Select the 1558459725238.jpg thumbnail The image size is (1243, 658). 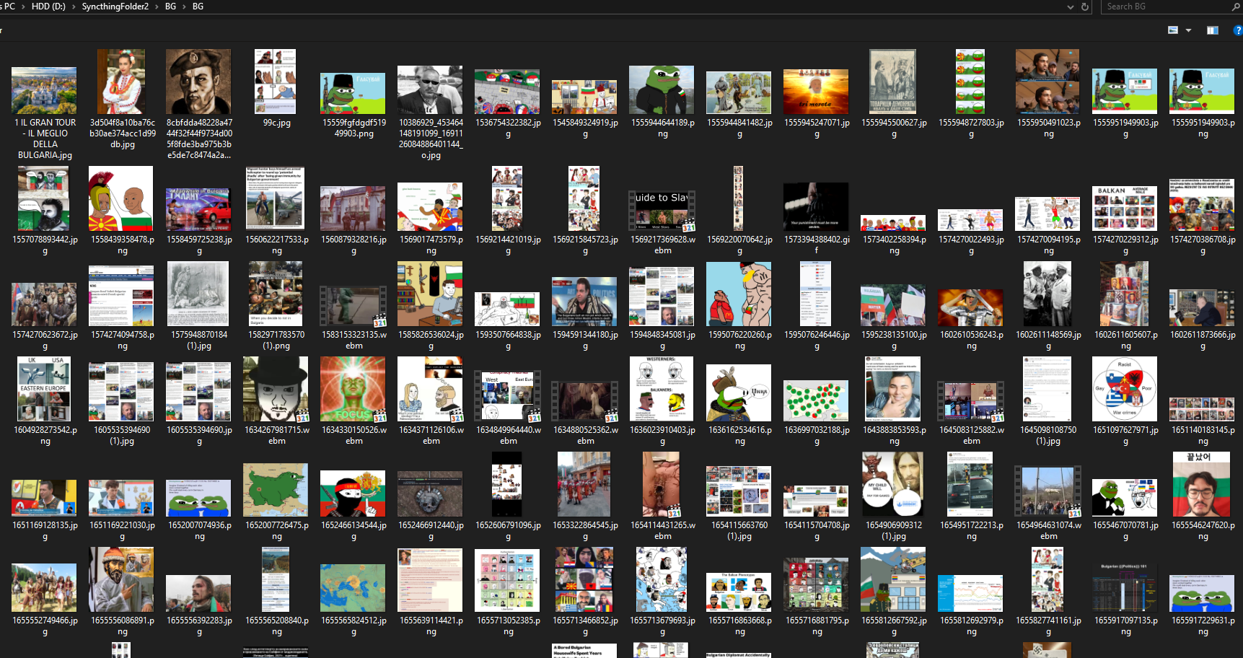pos(198,209)
